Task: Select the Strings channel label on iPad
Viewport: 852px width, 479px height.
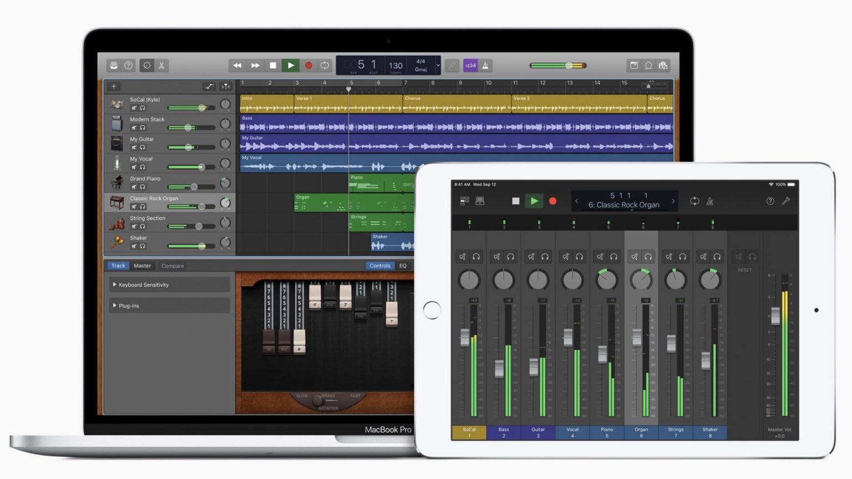Action: (676, 432)
